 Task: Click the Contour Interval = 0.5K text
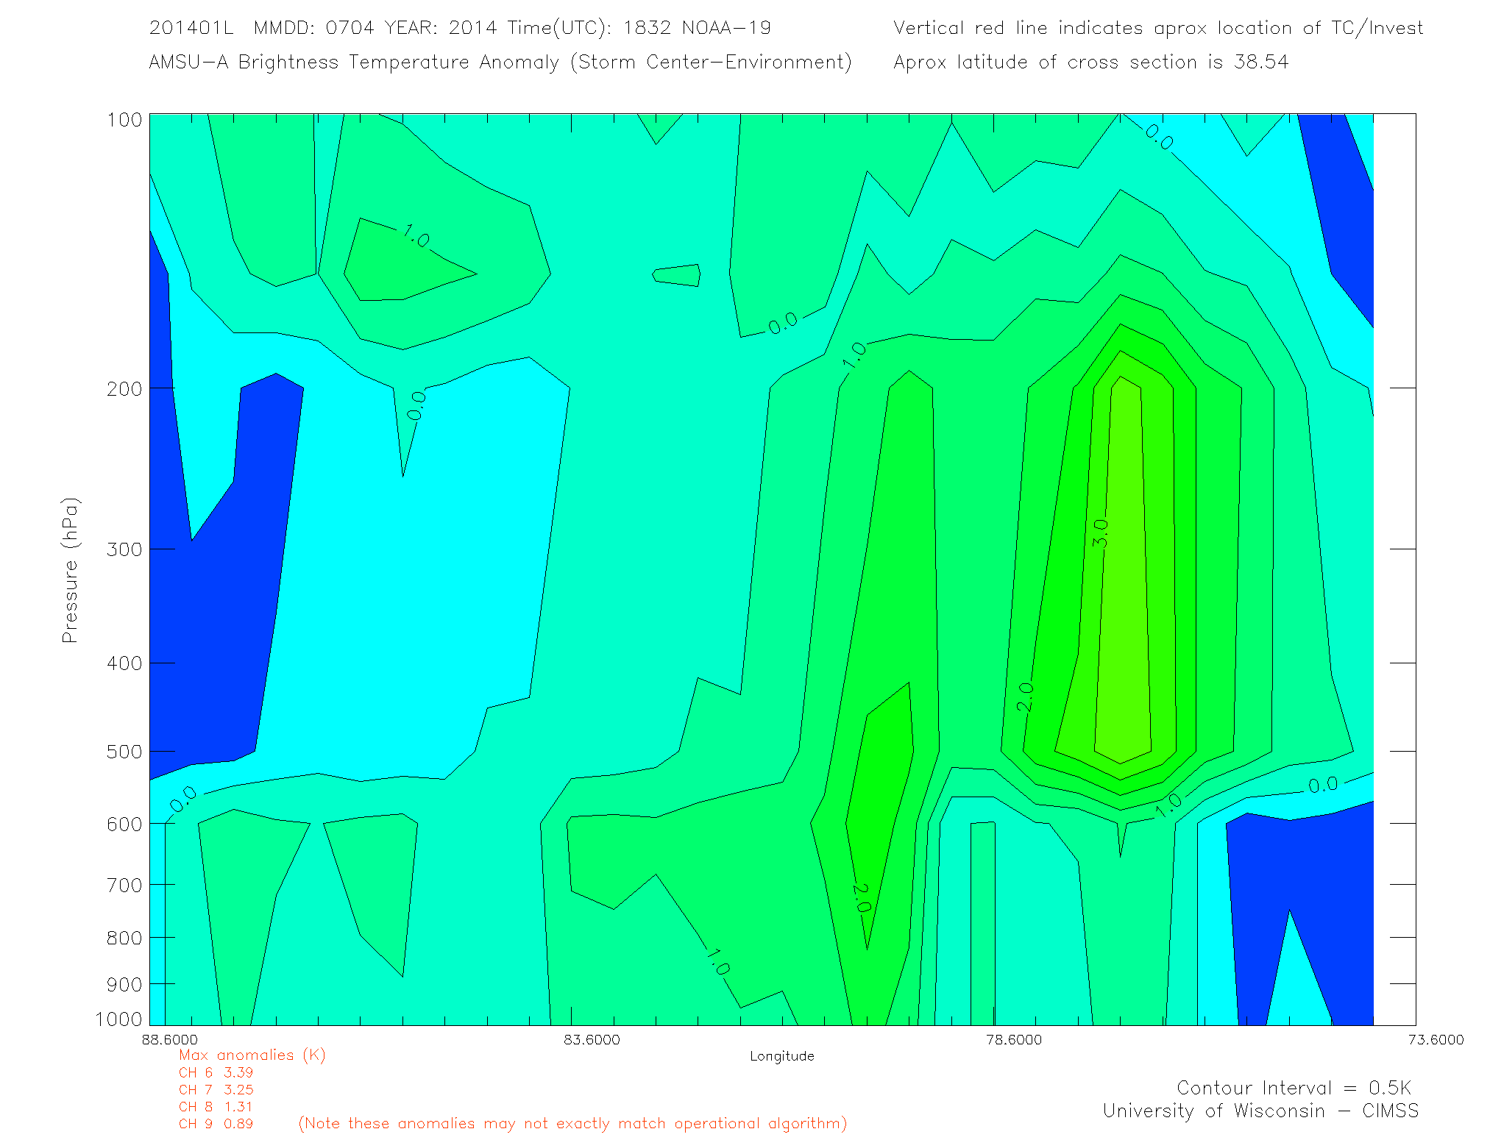pos(1294,1088)
